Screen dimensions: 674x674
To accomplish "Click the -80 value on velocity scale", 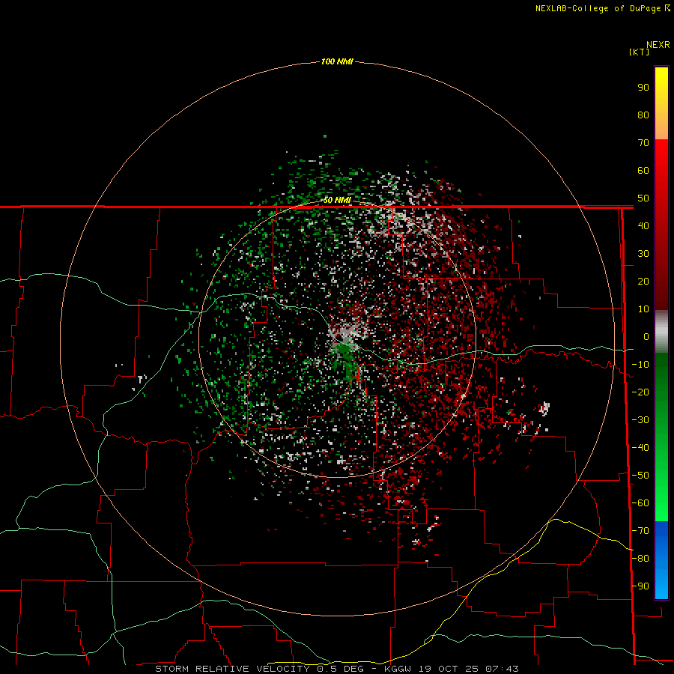I will (x=640, y=559).
